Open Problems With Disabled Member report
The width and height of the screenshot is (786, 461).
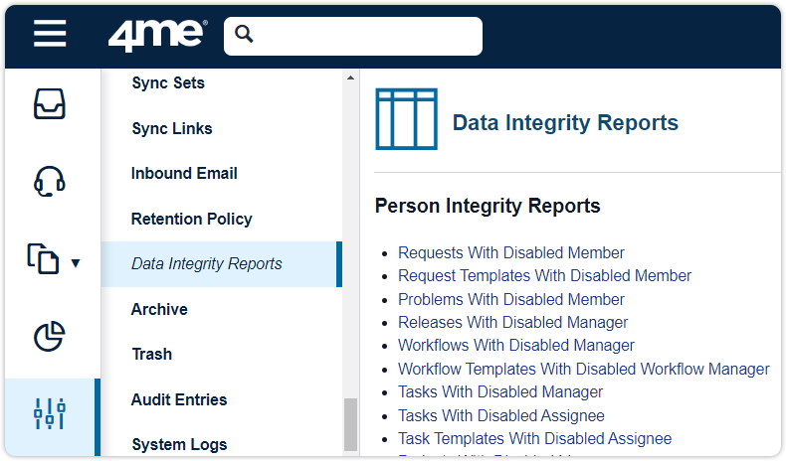pyautogui.click(x=511, y=299)
